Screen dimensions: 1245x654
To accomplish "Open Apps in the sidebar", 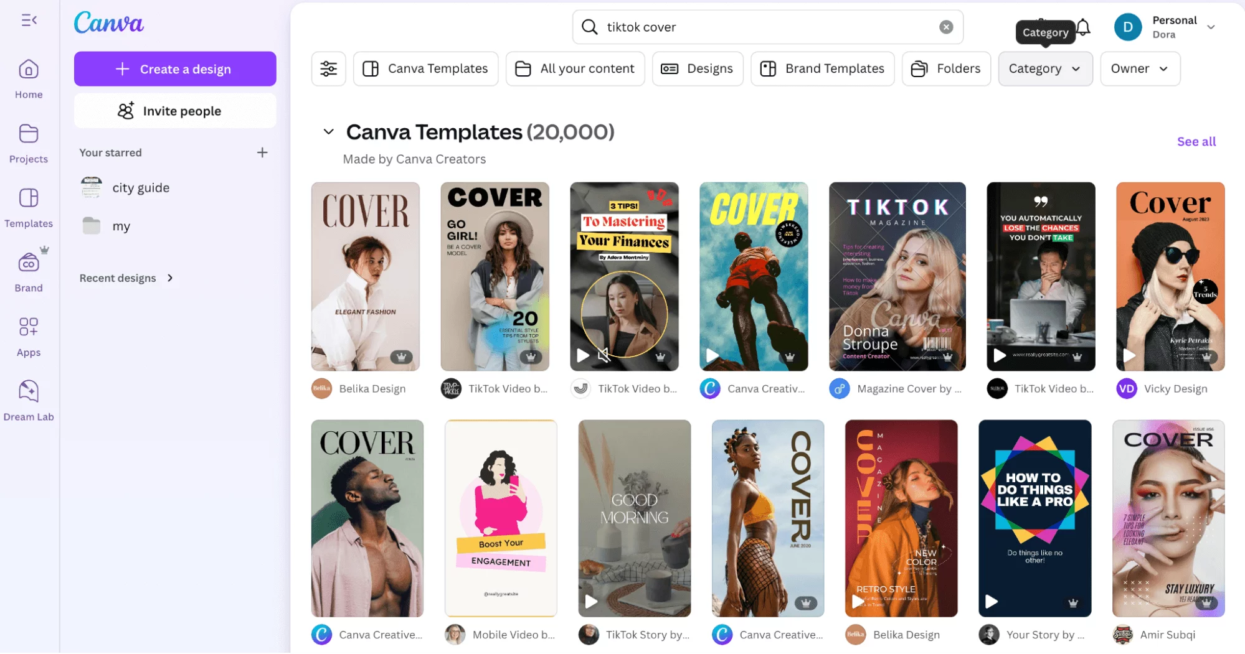I will click(x=29, y=337).
